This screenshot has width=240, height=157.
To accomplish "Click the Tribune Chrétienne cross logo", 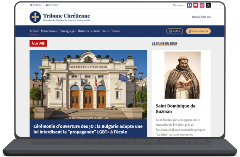I will tap(35, 17).
